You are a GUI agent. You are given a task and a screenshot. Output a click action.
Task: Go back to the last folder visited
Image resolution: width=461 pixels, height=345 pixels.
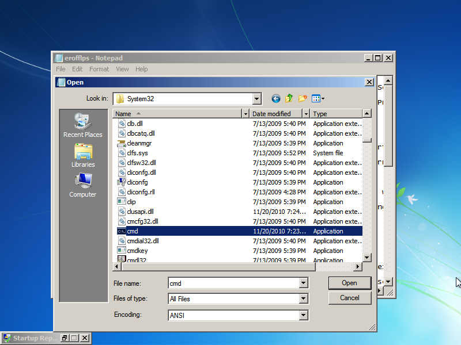pyautogui.click(x=276, y=98)
